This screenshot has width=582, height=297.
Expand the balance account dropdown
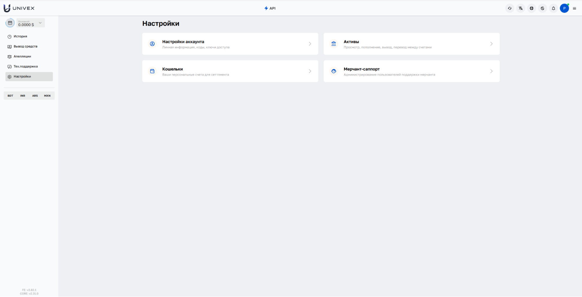(40, 23)
